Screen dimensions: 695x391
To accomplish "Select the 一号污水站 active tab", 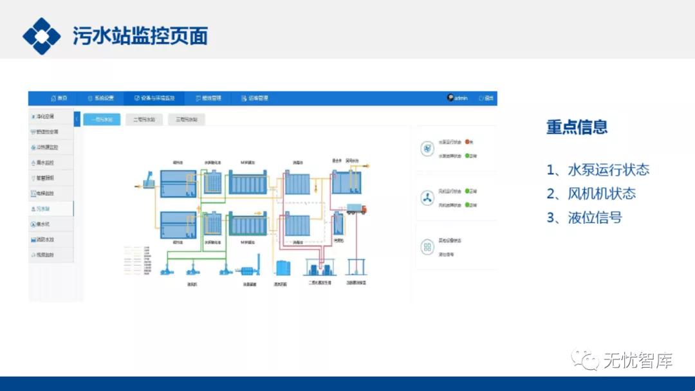I will coord(102,120).
